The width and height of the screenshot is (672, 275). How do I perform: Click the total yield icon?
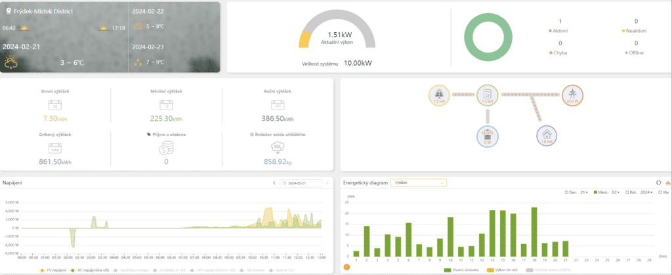(x=55, y=148)
